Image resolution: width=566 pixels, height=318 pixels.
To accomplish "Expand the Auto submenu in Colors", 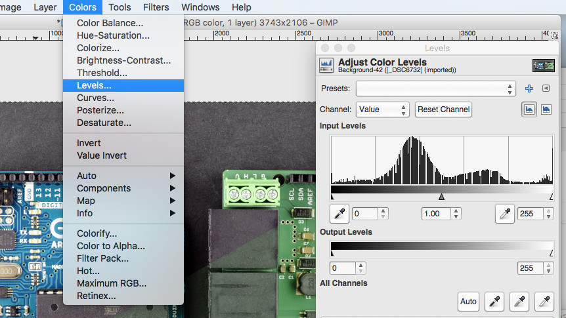I will click(x=123, y=176).
